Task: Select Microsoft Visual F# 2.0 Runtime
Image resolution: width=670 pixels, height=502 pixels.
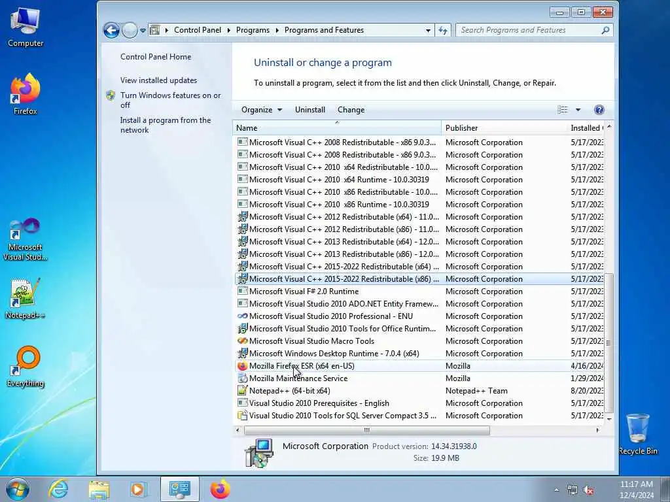Action: pos(419,292)
